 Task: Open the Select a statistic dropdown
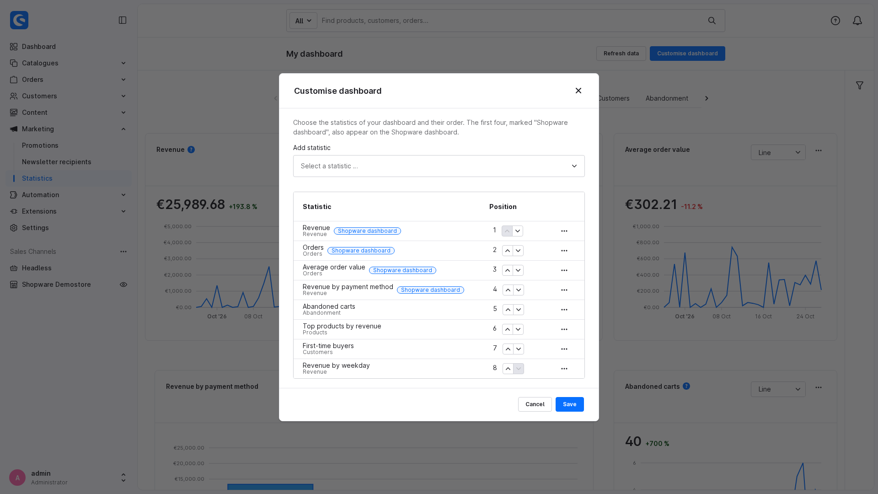(439, 166)
